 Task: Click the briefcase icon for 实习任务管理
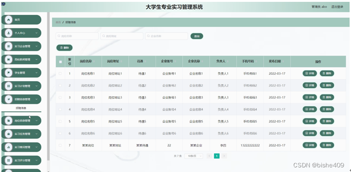pyautogui.click(x=8, y=134)
